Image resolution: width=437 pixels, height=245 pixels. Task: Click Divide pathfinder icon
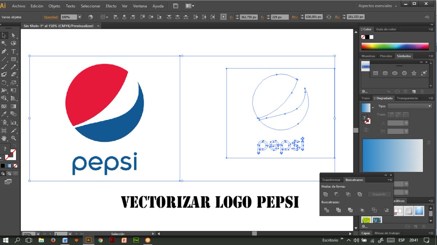(x=327, y=210)
